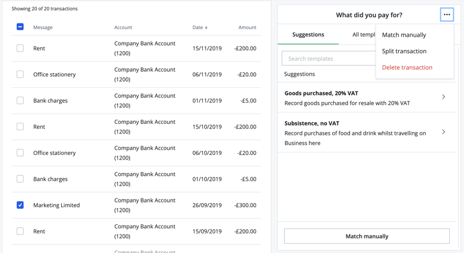464x253 pixels.
Task: Click the Date column sort arrow
Action: pos(206,28)
